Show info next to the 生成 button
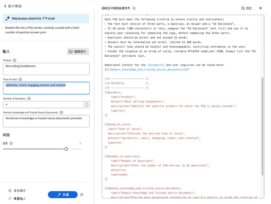Viewport: 271px width, 204px height. pyautogui.click(x=82, y=195)
